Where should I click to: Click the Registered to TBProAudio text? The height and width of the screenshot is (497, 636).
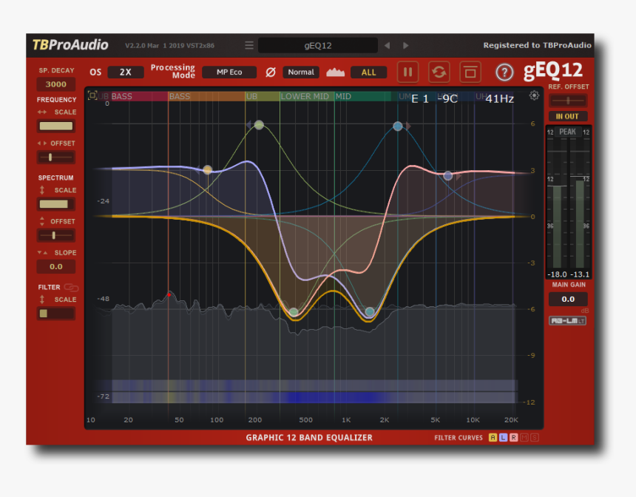point(537,45)
